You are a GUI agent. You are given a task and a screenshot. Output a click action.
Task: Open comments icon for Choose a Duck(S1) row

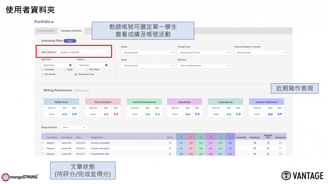(x=280, y=148)
